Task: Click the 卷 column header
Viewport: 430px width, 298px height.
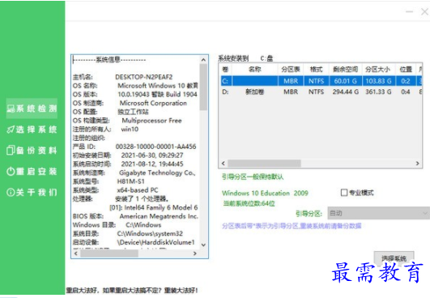Action: coord(225,70)
